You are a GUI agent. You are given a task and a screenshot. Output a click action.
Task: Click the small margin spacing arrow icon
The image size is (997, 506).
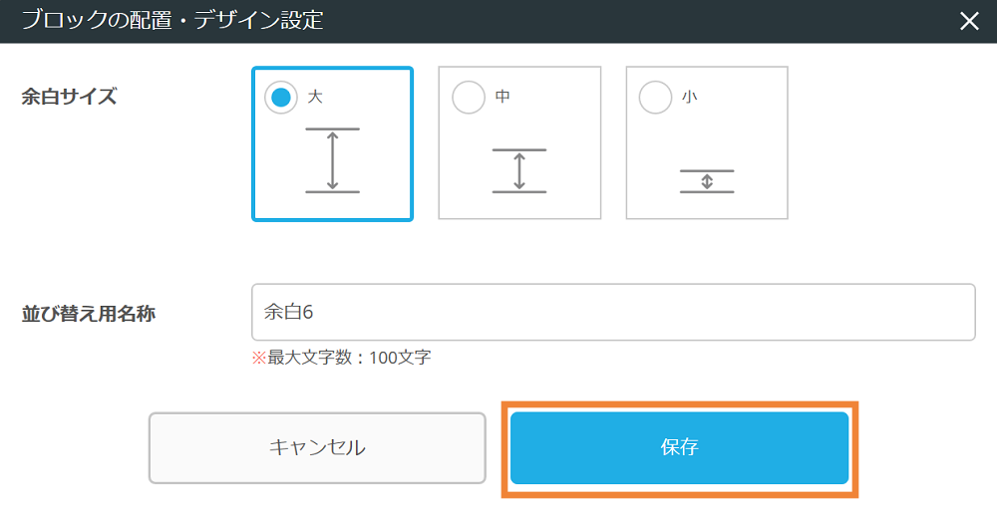(x=707, y=181)
